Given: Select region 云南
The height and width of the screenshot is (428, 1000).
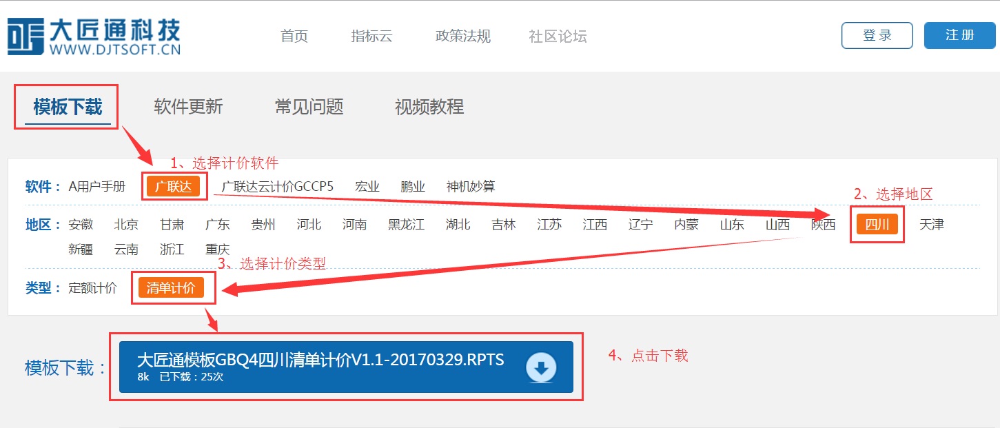Looking at the screenshot, I should (126, 249).
